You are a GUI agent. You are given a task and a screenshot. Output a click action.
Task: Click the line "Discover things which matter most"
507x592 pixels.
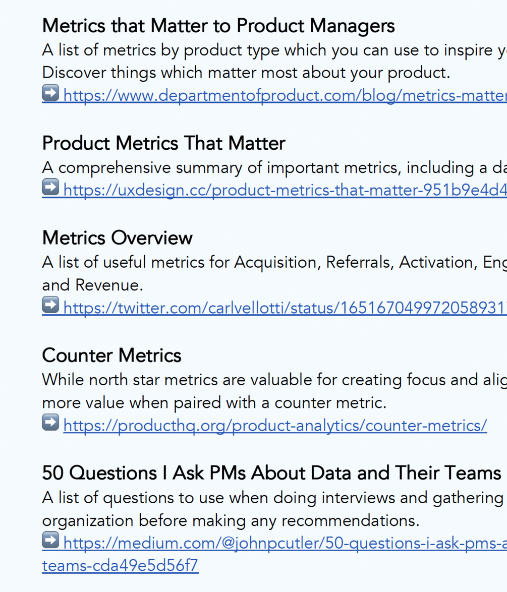246,73
